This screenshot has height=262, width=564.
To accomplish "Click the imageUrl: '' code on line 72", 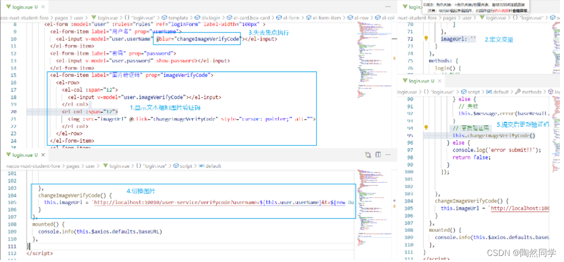I will (458, 39).
